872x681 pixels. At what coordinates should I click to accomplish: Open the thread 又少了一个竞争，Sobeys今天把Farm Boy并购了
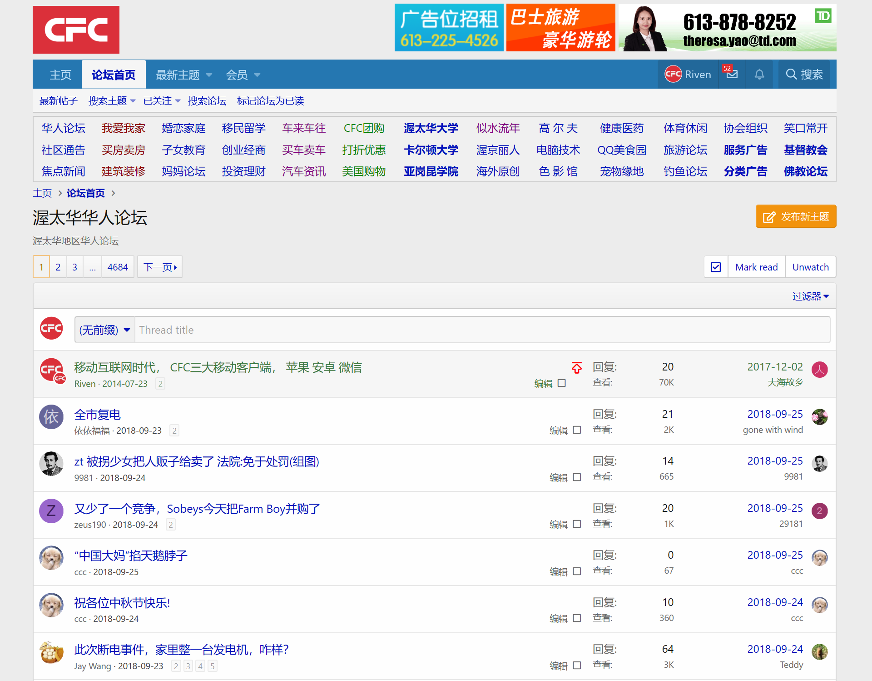pos(197,509)
